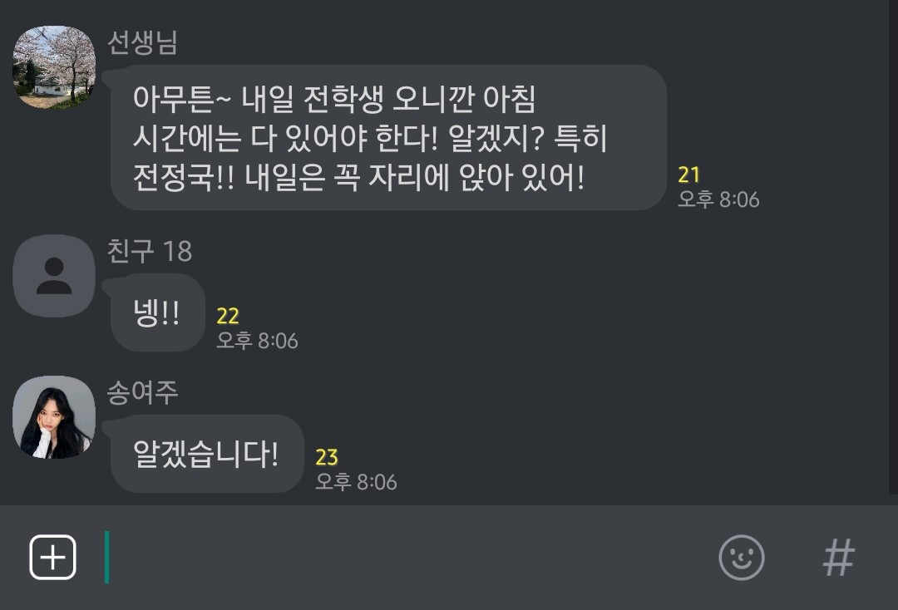Open 친구 18's default avatar

[54, 276]
